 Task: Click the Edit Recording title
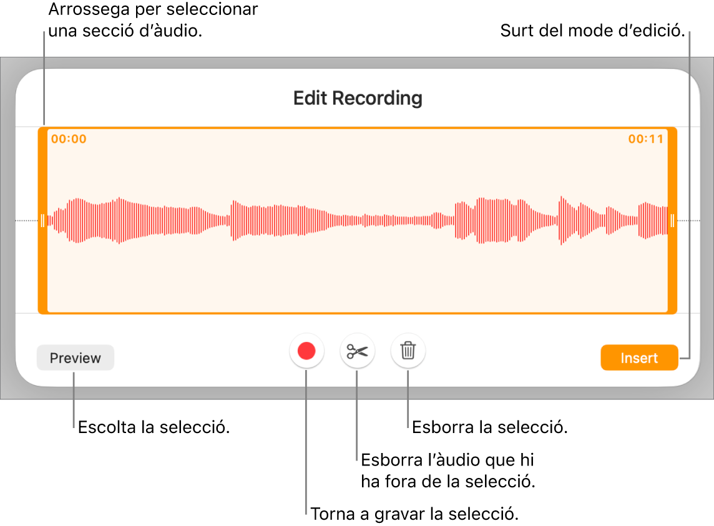(x=357, y=98)
